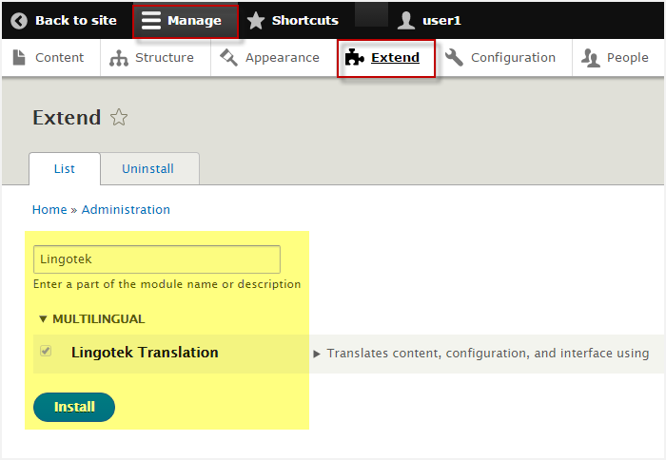
Task: Click the Content page icon
Action: point(19,58)
